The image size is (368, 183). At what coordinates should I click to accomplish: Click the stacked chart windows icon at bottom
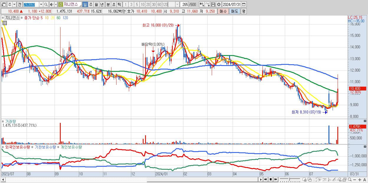345,179
